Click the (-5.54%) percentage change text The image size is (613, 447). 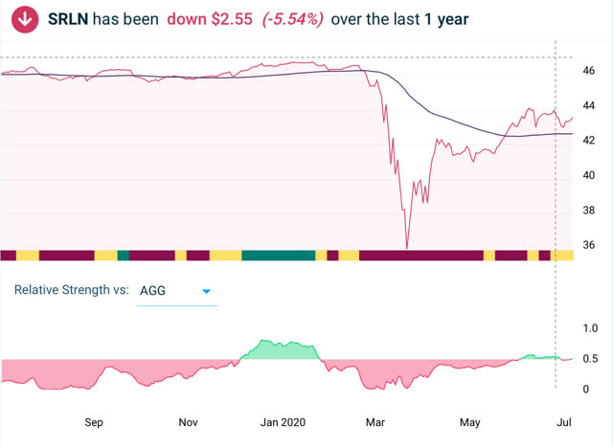click(293, 19)
